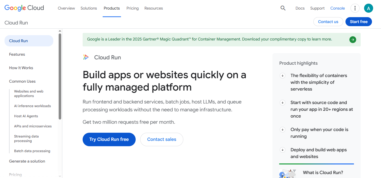Image resolution: width=381 pixels, height=178 pixels.
Task: Click the sidebar scroll-down arrow
Action: (60, 176)
